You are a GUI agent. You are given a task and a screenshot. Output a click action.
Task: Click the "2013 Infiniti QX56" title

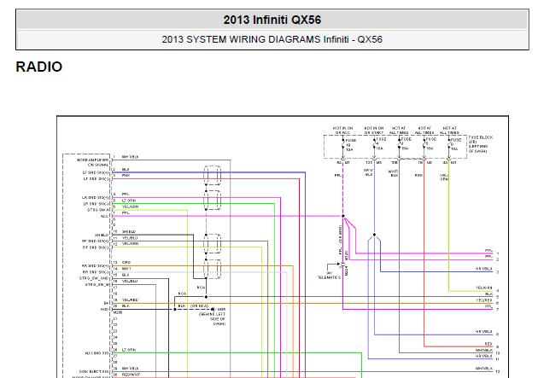click(x=272, y=20)
